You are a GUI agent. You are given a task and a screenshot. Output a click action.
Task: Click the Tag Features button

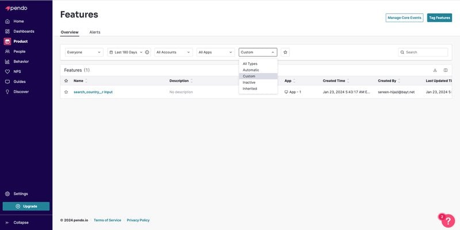pos(439,18)
